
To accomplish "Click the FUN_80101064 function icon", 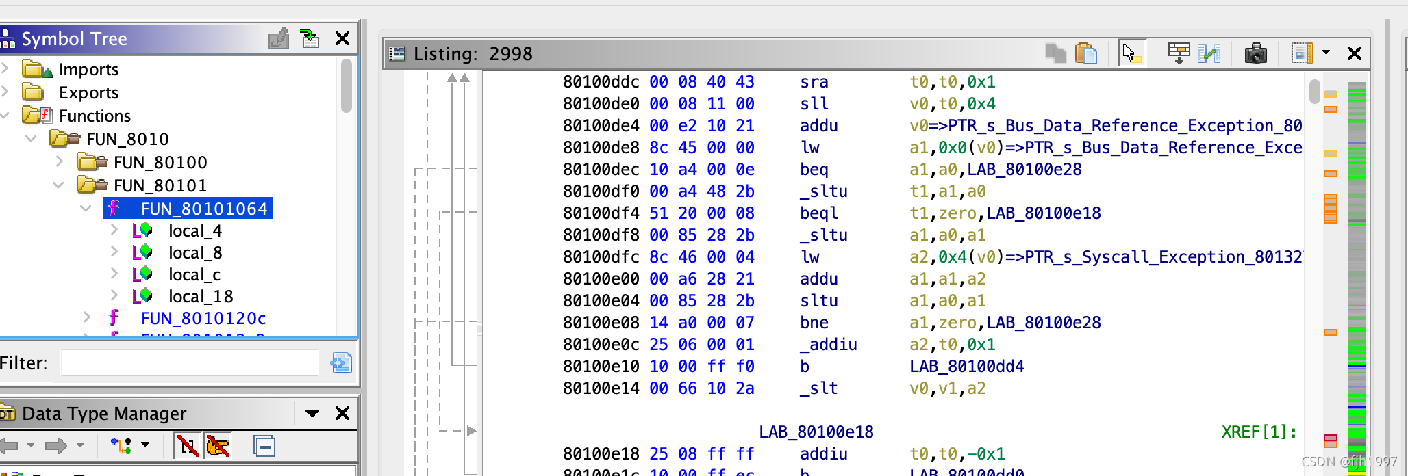I will point(114,208).
